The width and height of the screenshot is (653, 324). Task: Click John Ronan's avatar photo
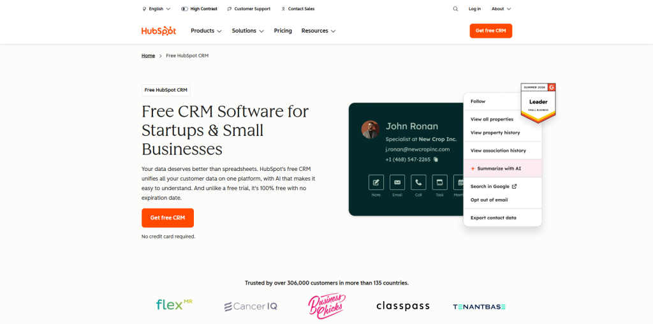pyautogui.click(x=371, y=129)
